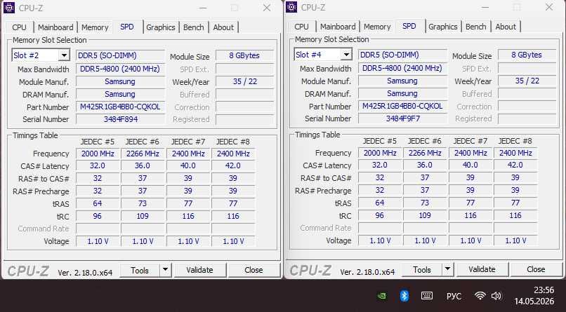Open the Bluetooth tray icon

click(404, 296)
